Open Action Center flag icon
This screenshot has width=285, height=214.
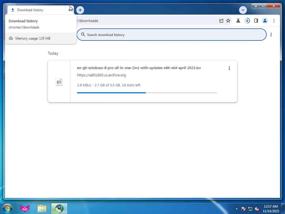[243, 209]
